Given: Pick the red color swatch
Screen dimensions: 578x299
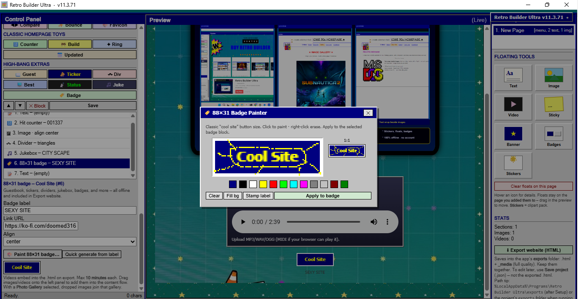Looking at the screenshot, I should [x=273, y=184].
